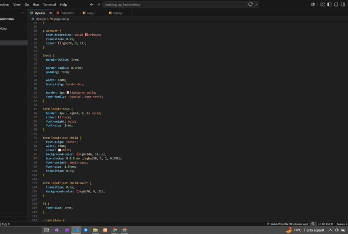Open the rgba(56, 1, 1, 0.338) swatch
Screen dimensions: 348x234
point(83,158)
